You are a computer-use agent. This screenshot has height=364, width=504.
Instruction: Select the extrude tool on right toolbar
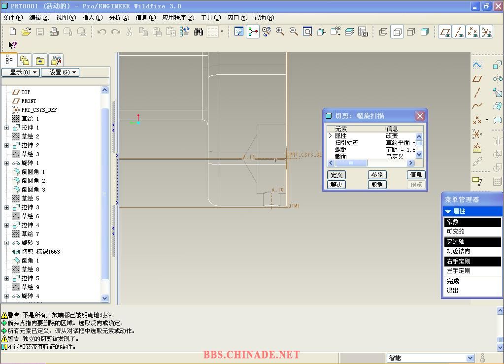pos(497,65)
